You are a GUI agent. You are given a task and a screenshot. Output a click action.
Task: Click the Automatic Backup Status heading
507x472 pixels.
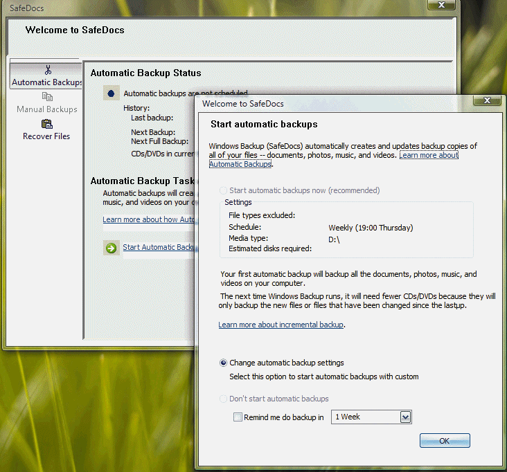[x=146, y=73]
